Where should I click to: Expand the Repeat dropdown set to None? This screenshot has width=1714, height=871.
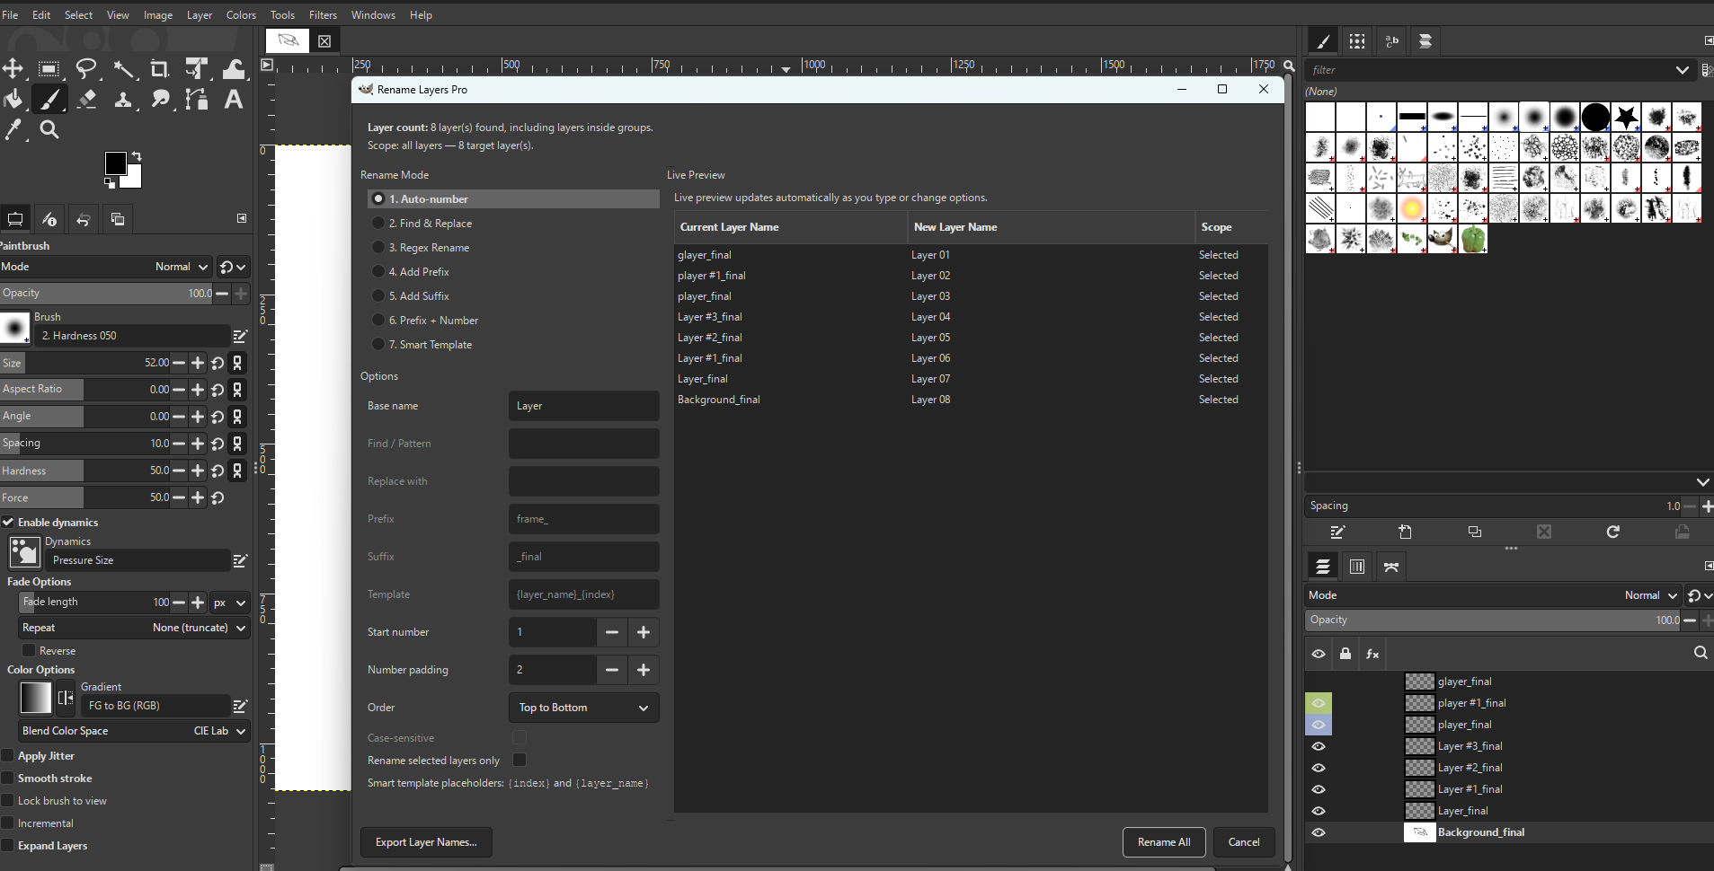tap(134, 628)
